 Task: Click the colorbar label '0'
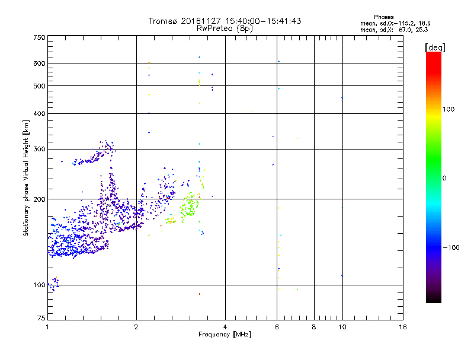444,179
